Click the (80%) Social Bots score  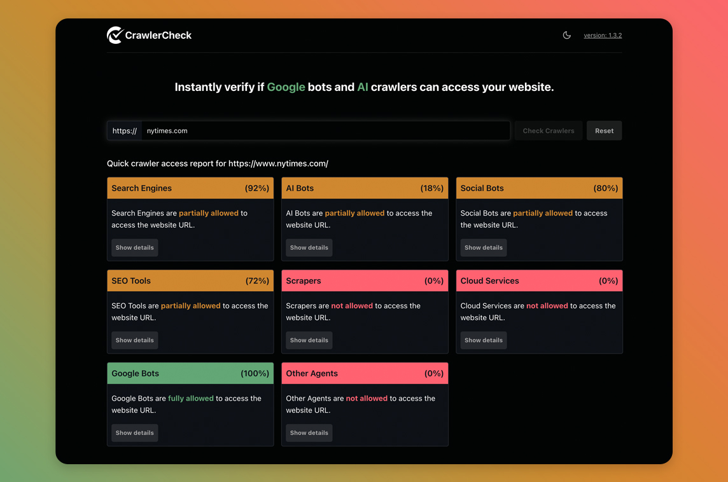click(605, 188)
